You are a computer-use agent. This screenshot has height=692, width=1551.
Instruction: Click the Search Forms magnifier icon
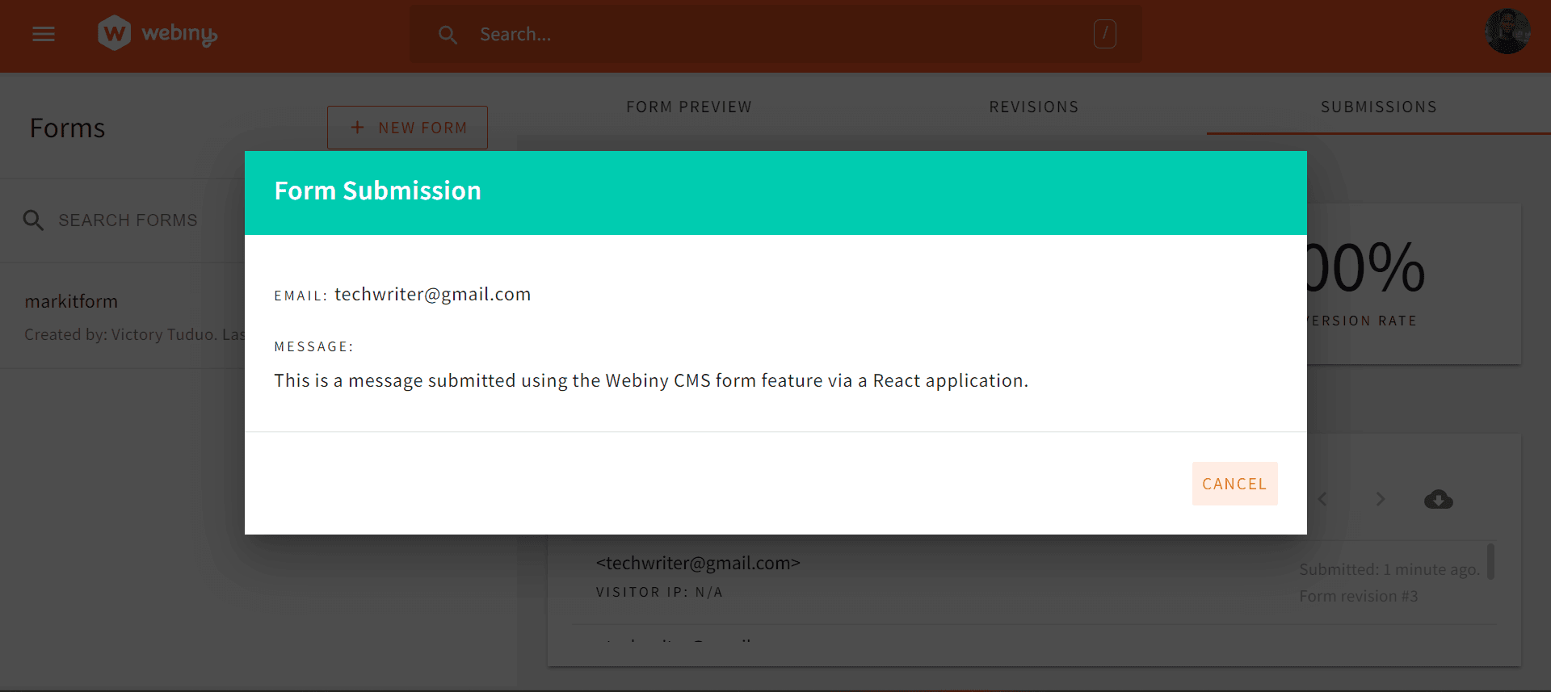pos(33,220)
